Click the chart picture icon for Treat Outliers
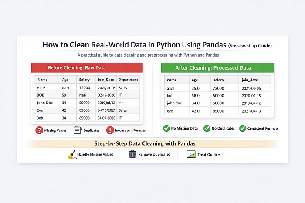The image size is (305, 203). (191, 154)
